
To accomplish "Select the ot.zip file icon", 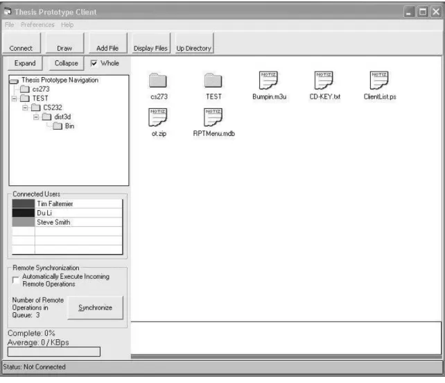I will (x=158, y=117).
